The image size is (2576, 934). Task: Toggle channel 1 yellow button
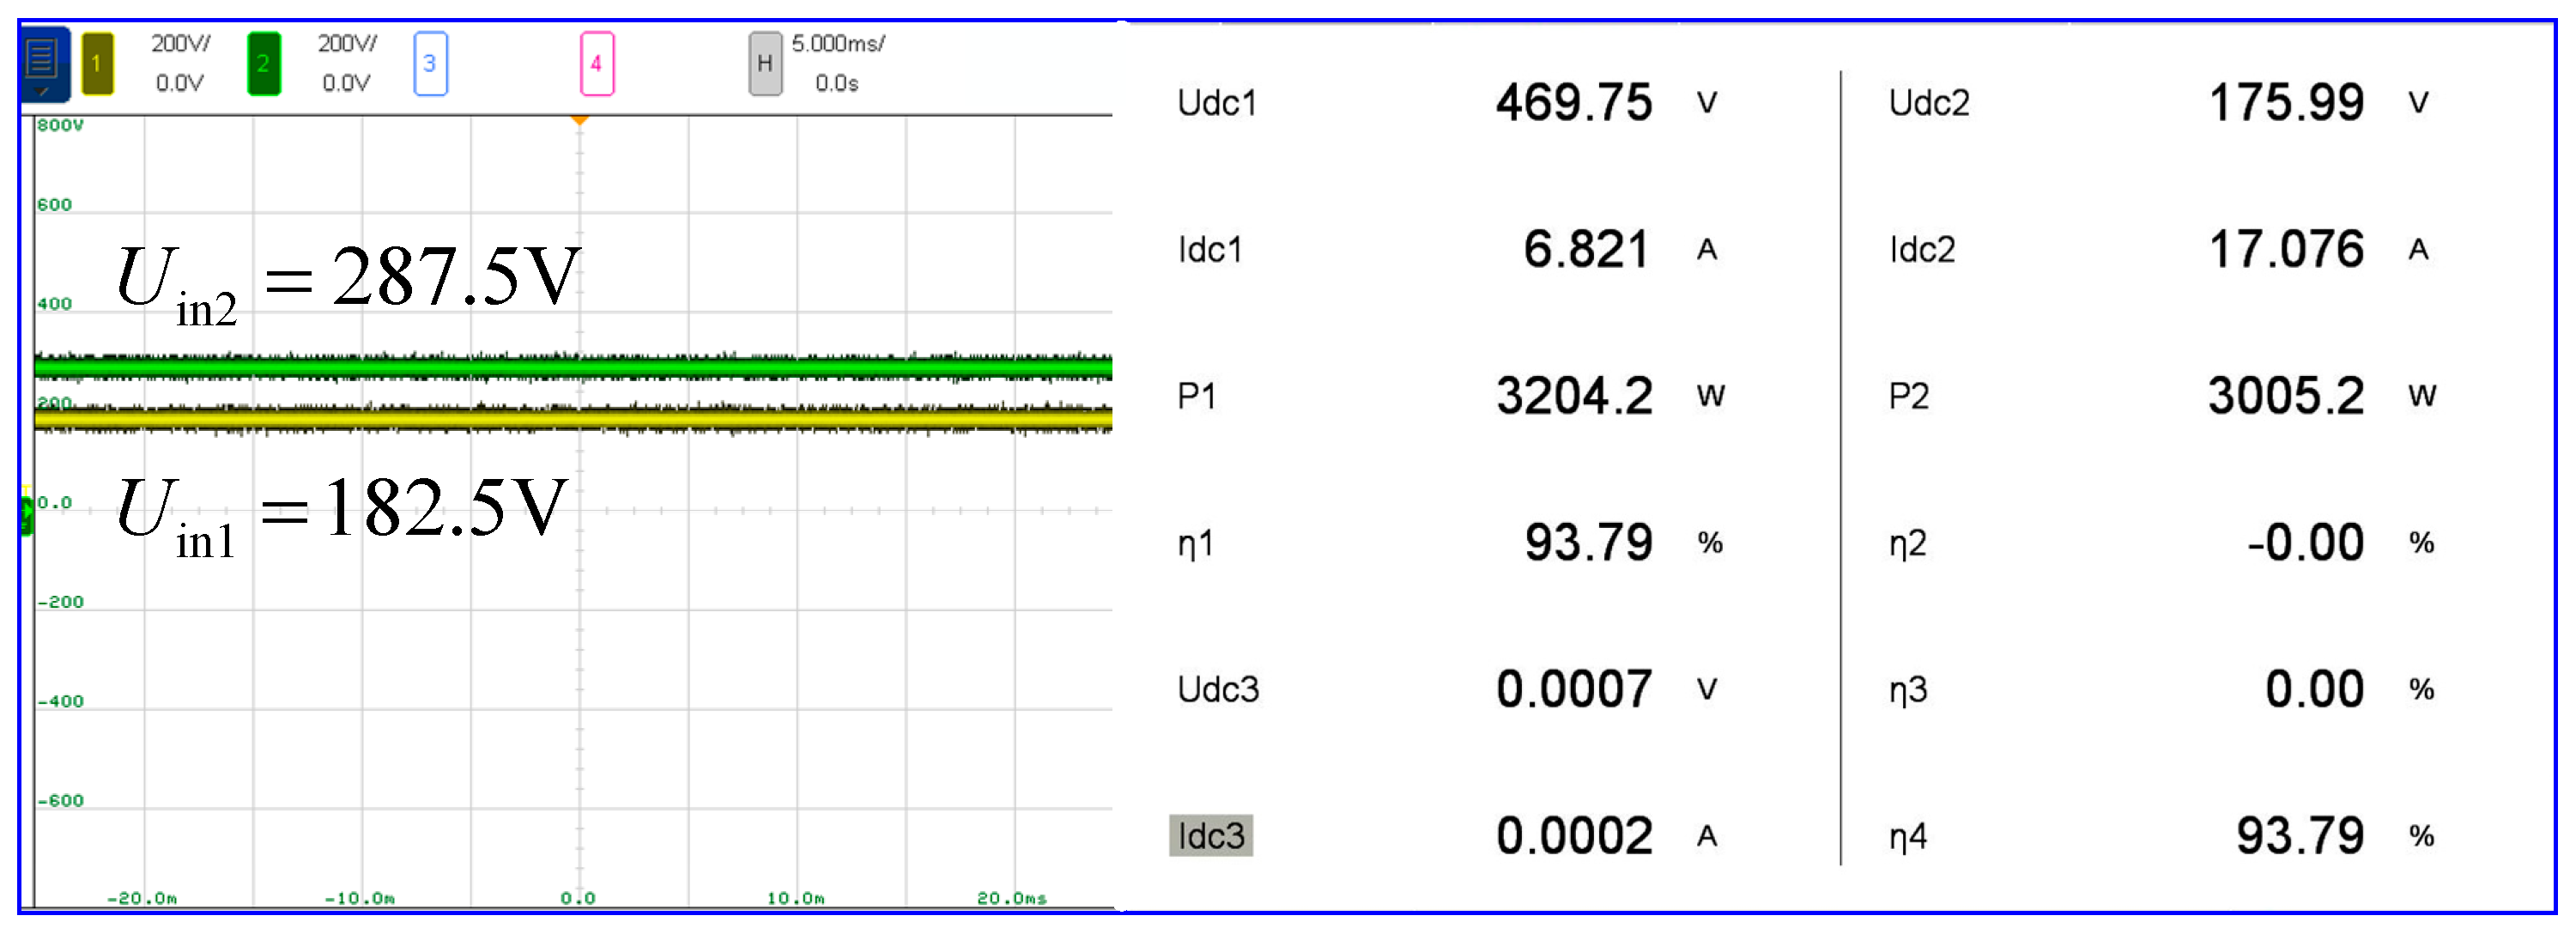(x=97, y=64)
